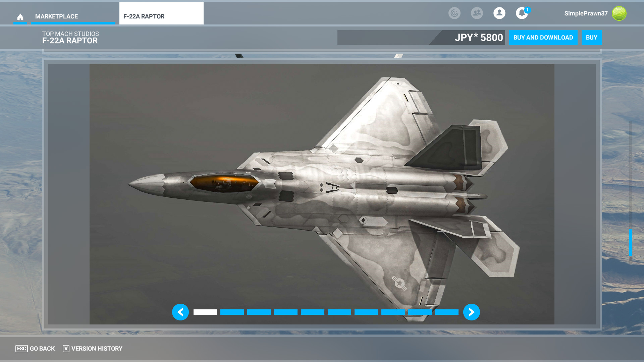Go to next screenshot arrow
Image resolution: width=644 pixels, height=362 pixels.
(471, 312)
